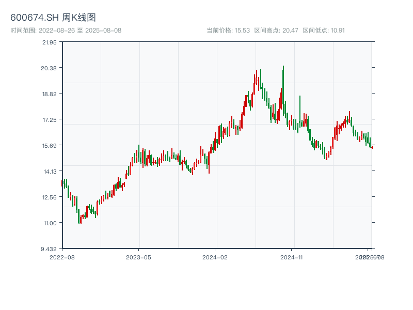
Task: Click the 当前价格: 15.53 label
Action: (228, 30)
